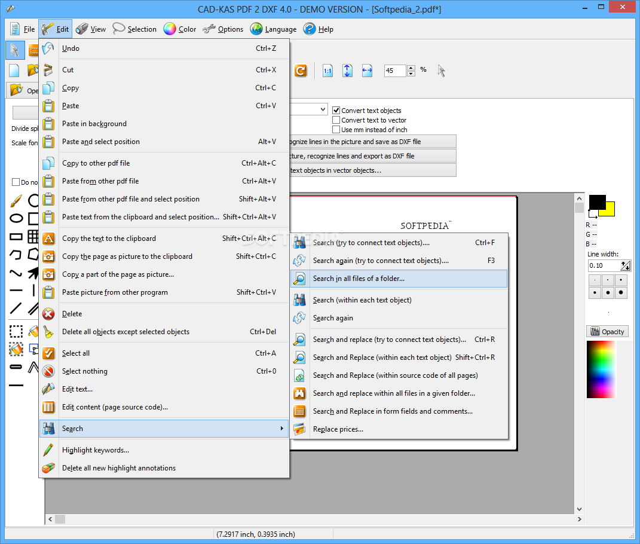Pick the yellow background color swatch
The width and height of the screenshot is (640, 544).
tap(609, 210)
